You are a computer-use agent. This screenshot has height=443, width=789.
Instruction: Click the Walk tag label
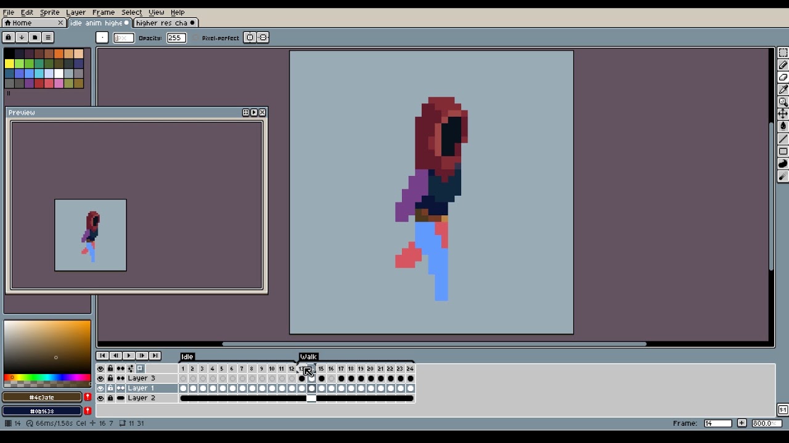pos(308,357)
